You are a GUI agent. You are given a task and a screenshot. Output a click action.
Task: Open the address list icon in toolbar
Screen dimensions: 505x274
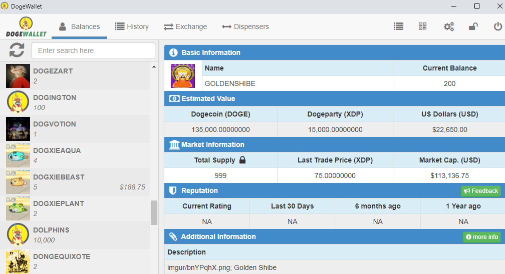tap(398, 26)
